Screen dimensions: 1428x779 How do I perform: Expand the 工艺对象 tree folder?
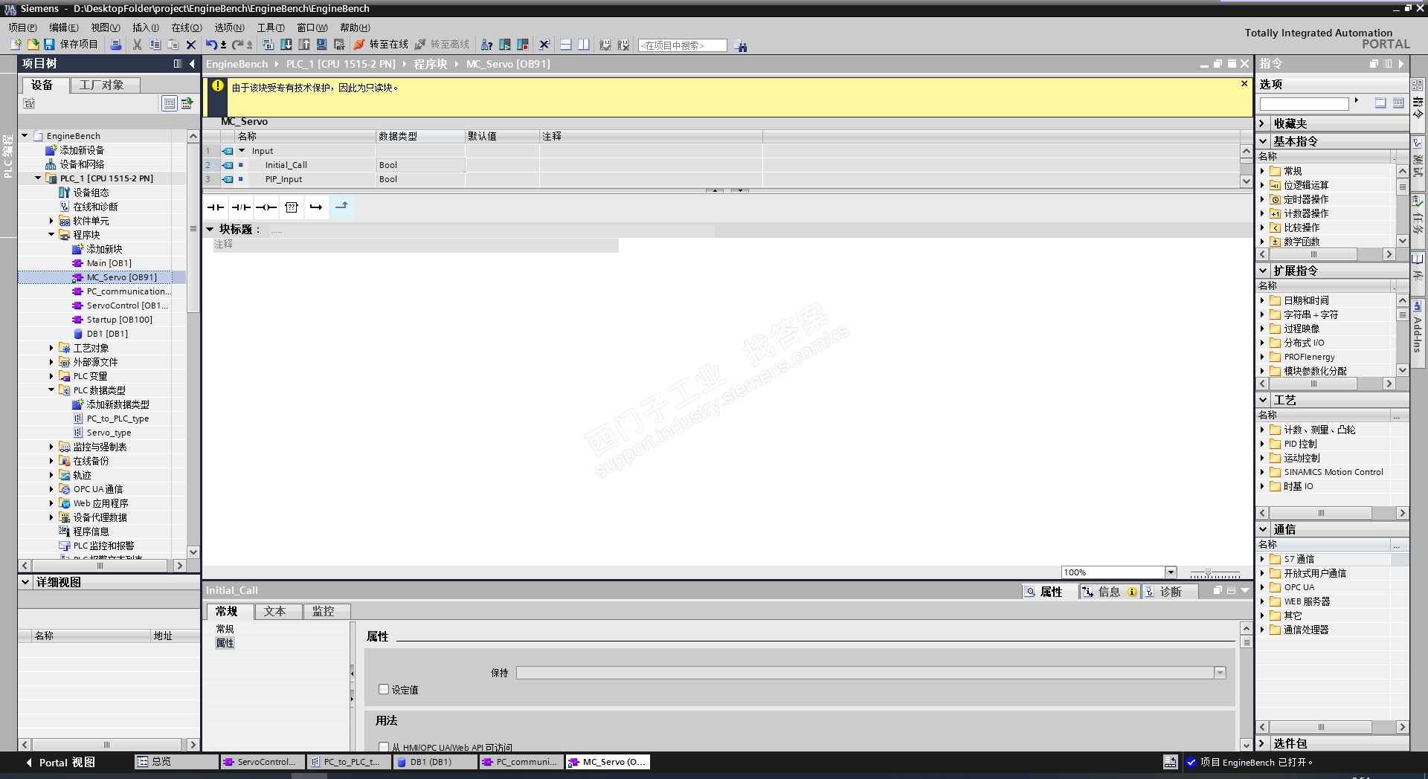coord(51,348)
